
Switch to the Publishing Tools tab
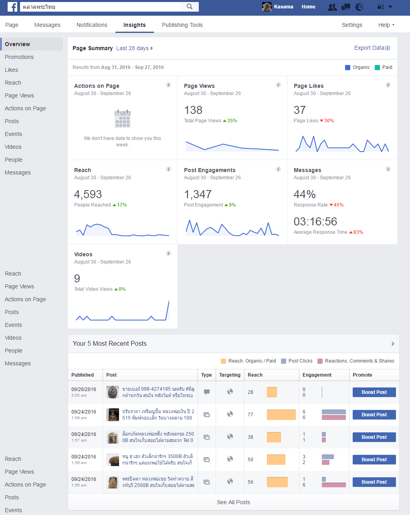point(182,25)
